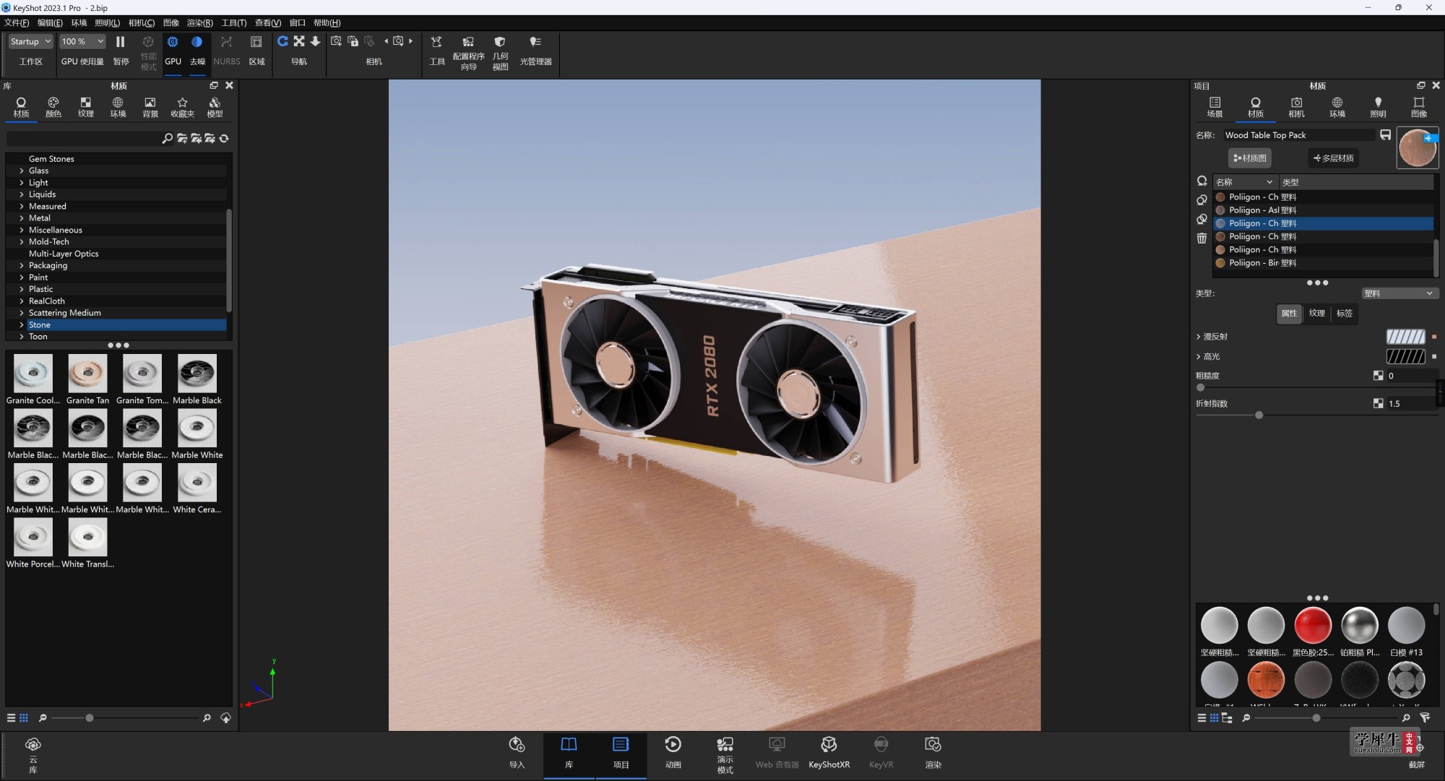Open the 工具(T) menu
1445x781 pixels.
233,22
